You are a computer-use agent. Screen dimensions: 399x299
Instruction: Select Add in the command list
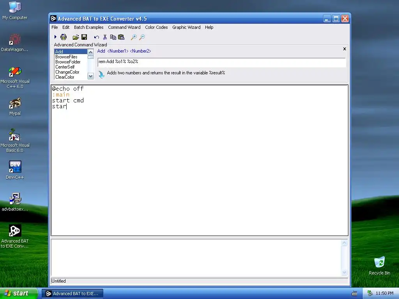coord(71,52)
